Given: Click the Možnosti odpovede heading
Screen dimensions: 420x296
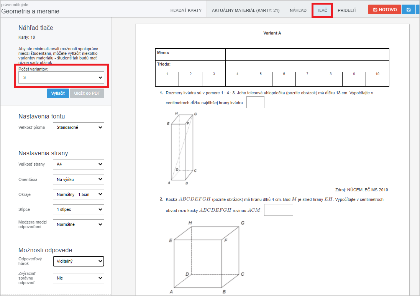Looking at the screenshot, I should point(45,250).
